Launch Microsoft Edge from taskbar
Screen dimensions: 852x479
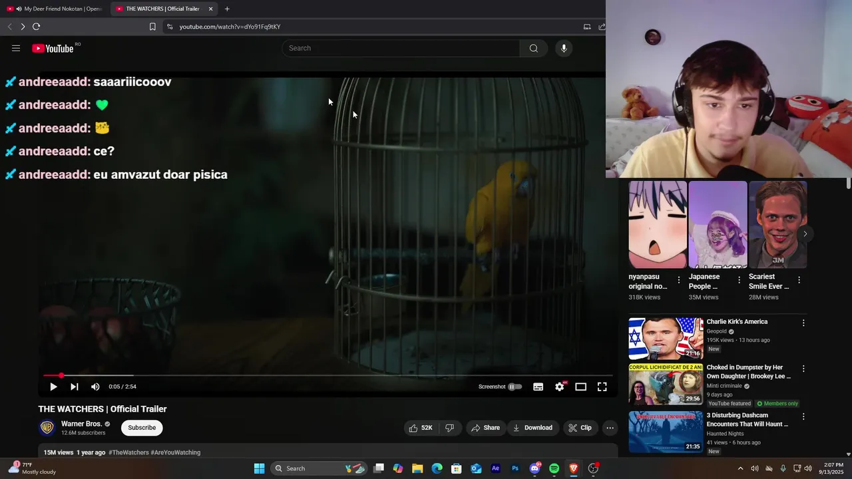[x=437, y=468]
